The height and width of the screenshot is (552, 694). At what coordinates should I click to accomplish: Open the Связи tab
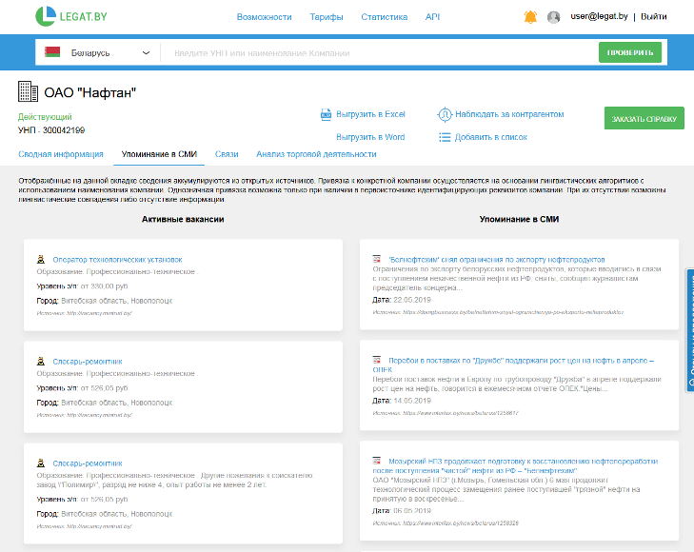pyautogui.click(x=226, y=153)
